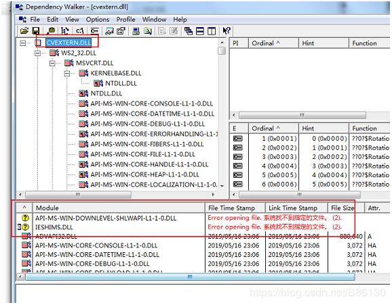Viewport: 392px width, 305px height.
Task: Open the Edit menu
Action: pyautogui.click(x=52, y=20)
